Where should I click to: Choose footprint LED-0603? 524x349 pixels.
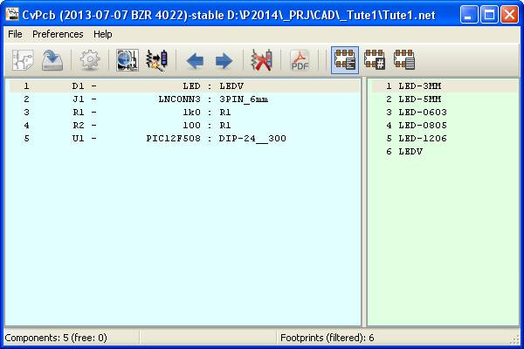445,113
